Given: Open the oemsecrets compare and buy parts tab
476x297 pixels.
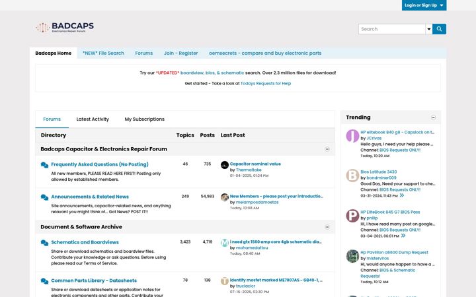Looking at the screenshot, I should click(265, 53).
